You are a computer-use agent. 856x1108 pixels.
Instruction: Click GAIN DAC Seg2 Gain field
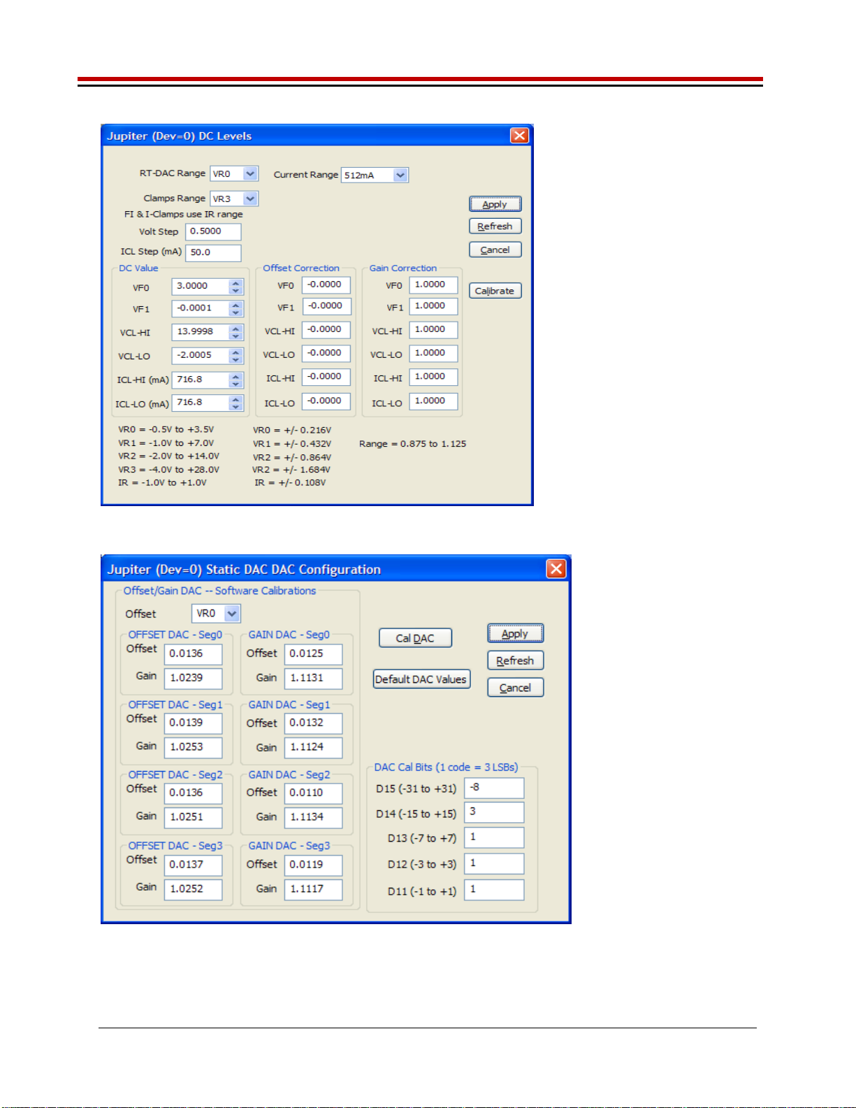[x=314, y=817]
